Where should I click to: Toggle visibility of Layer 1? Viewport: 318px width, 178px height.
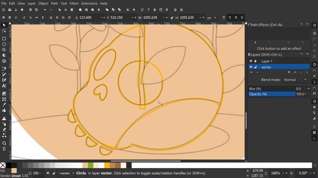(251, 61)
